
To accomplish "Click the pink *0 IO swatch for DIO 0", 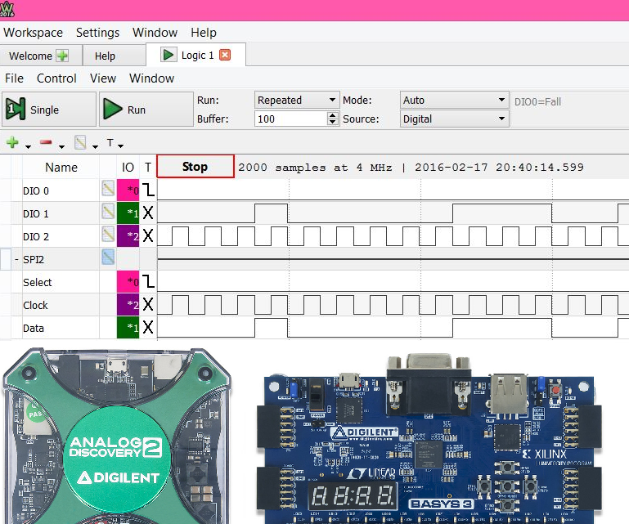I will tap(128, 190).
